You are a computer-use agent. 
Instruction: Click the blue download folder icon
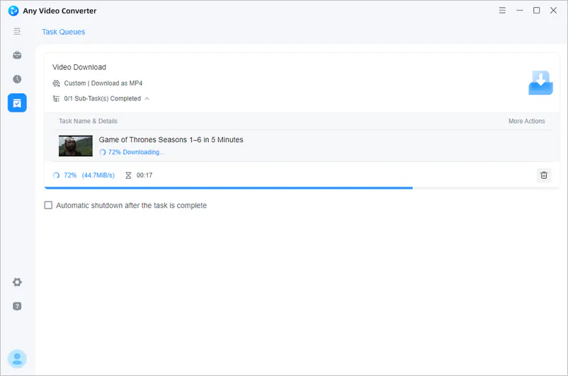pyautogui.click(x=540, y=83)
